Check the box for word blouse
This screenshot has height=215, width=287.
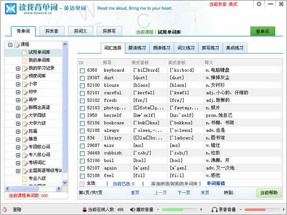point(82,86)
